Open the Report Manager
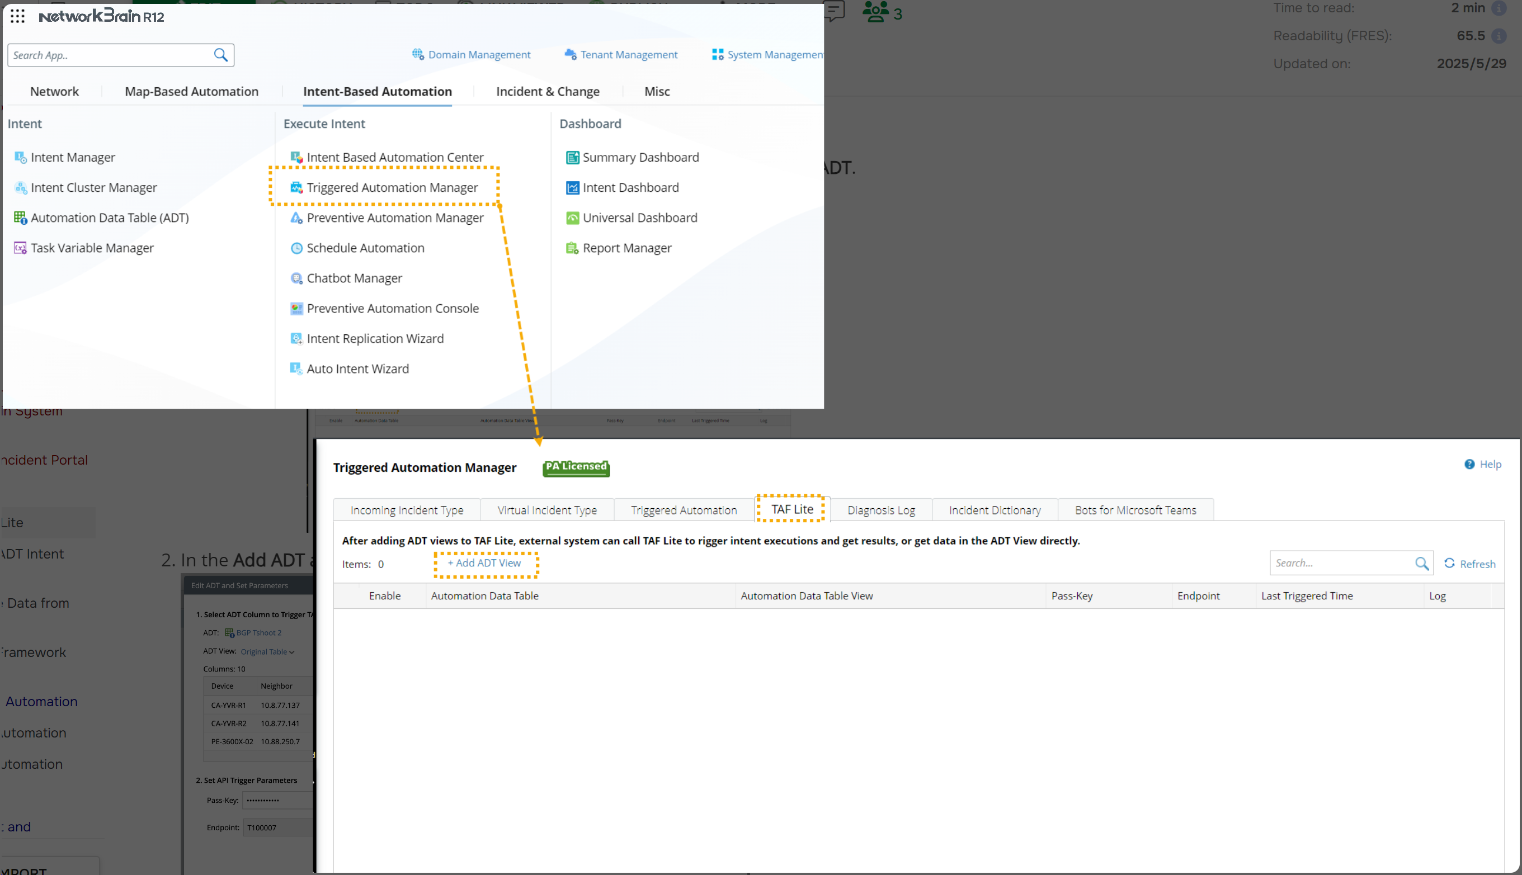Image resolution: width=1522 pixels, height=875 pixels. point(628,248)
